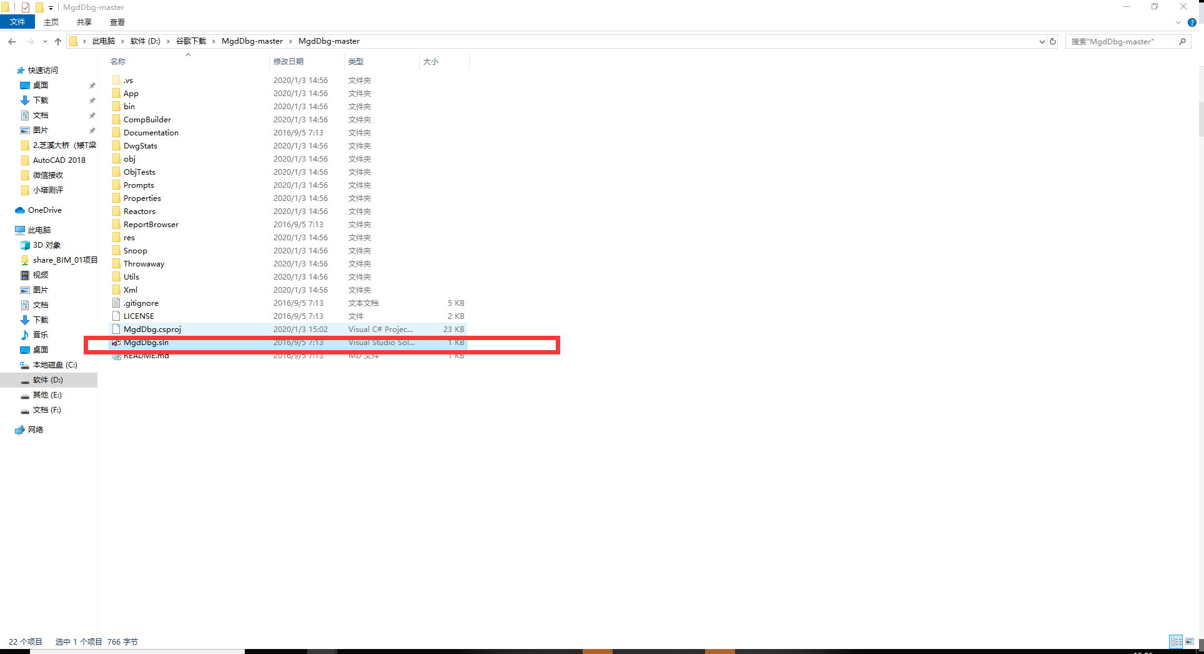Open 文档 (F:) drive
Screen dimensions: 1204x654
click(47, 410)
